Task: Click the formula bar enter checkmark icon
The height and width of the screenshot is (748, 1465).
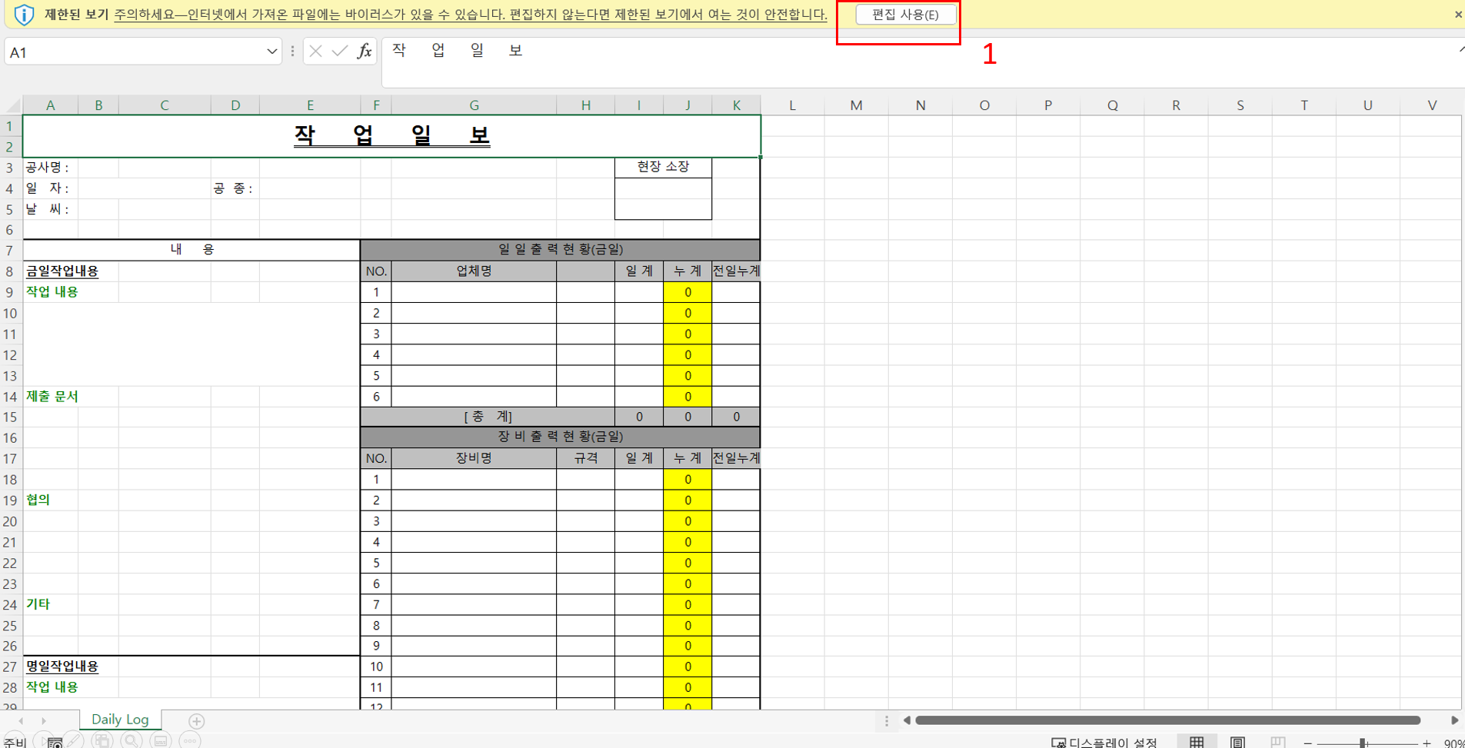Action: [339, 52]
